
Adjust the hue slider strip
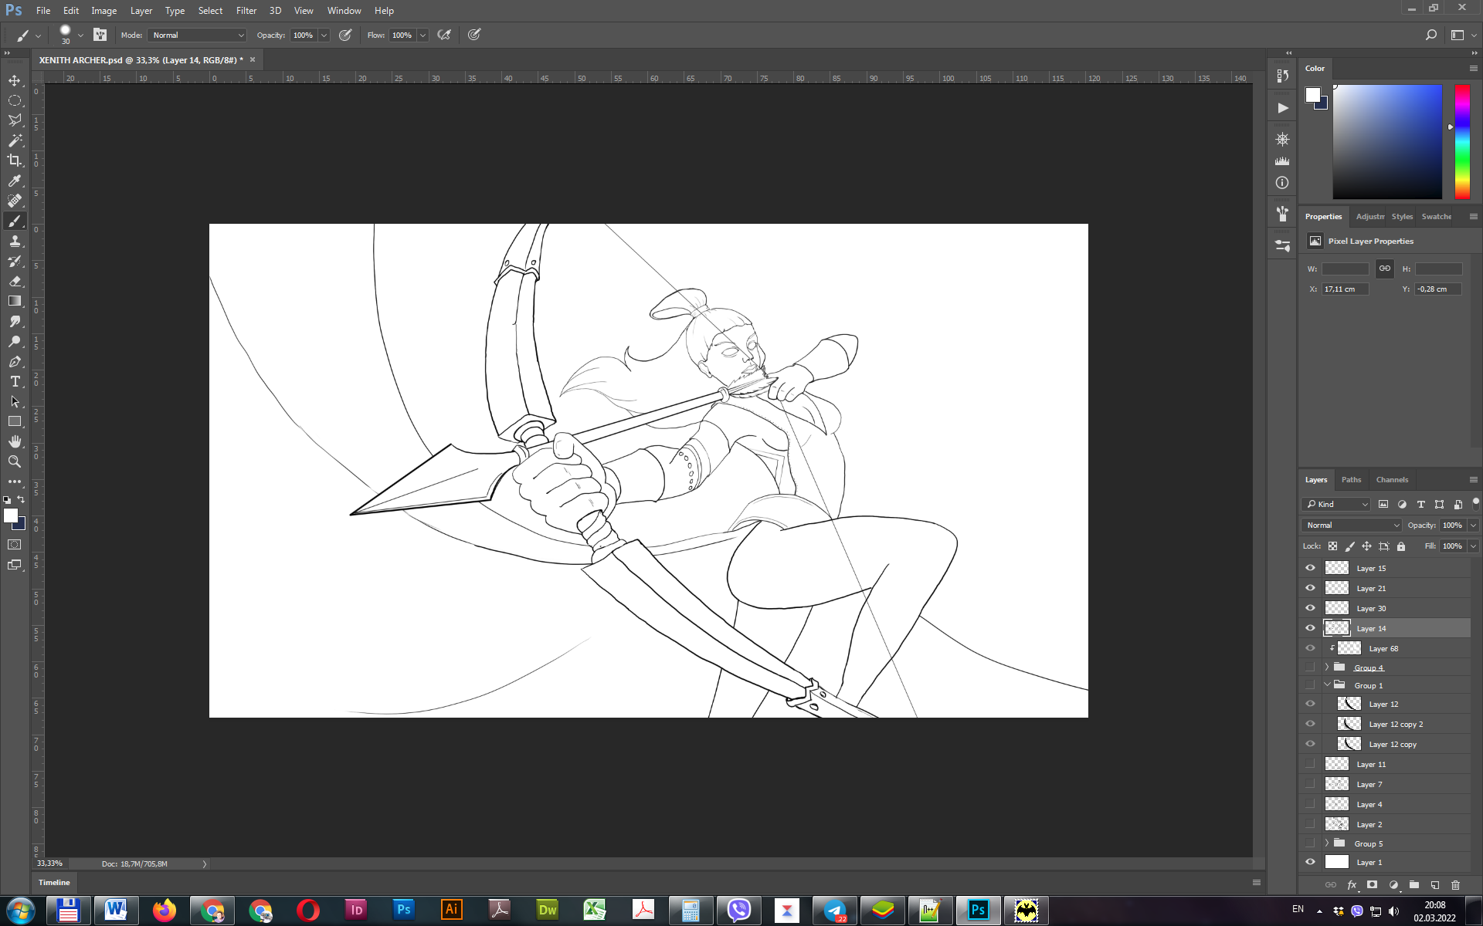(1462, 141)
